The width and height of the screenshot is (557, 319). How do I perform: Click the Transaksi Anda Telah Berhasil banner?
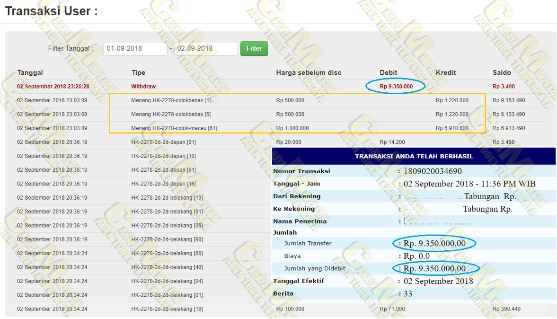click(414, 156)
